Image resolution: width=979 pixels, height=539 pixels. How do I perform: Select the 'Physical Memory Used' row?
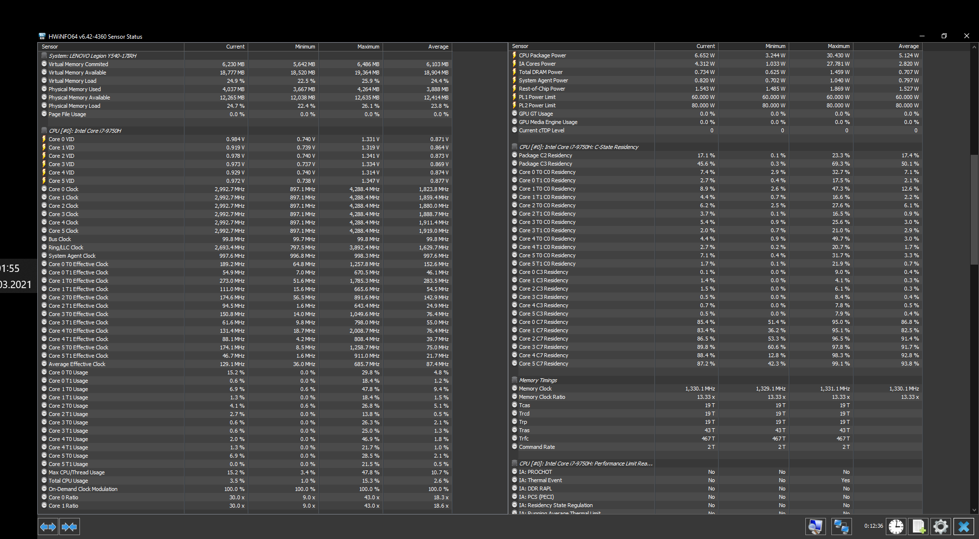245,89
